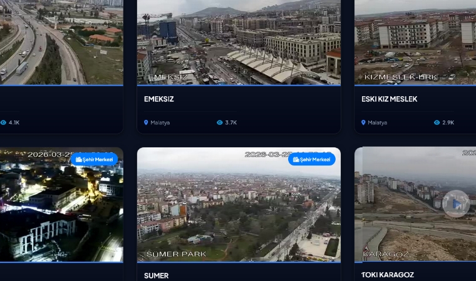Screen dimensions: 476x281
Task: Click the eye views icon beside 4.1K
Action: point(3,122)
